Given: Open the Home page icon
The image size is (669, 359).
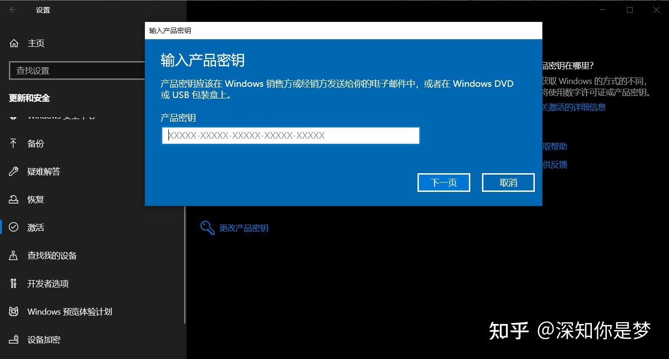Looking at the screenshot, I should [14, 43].
